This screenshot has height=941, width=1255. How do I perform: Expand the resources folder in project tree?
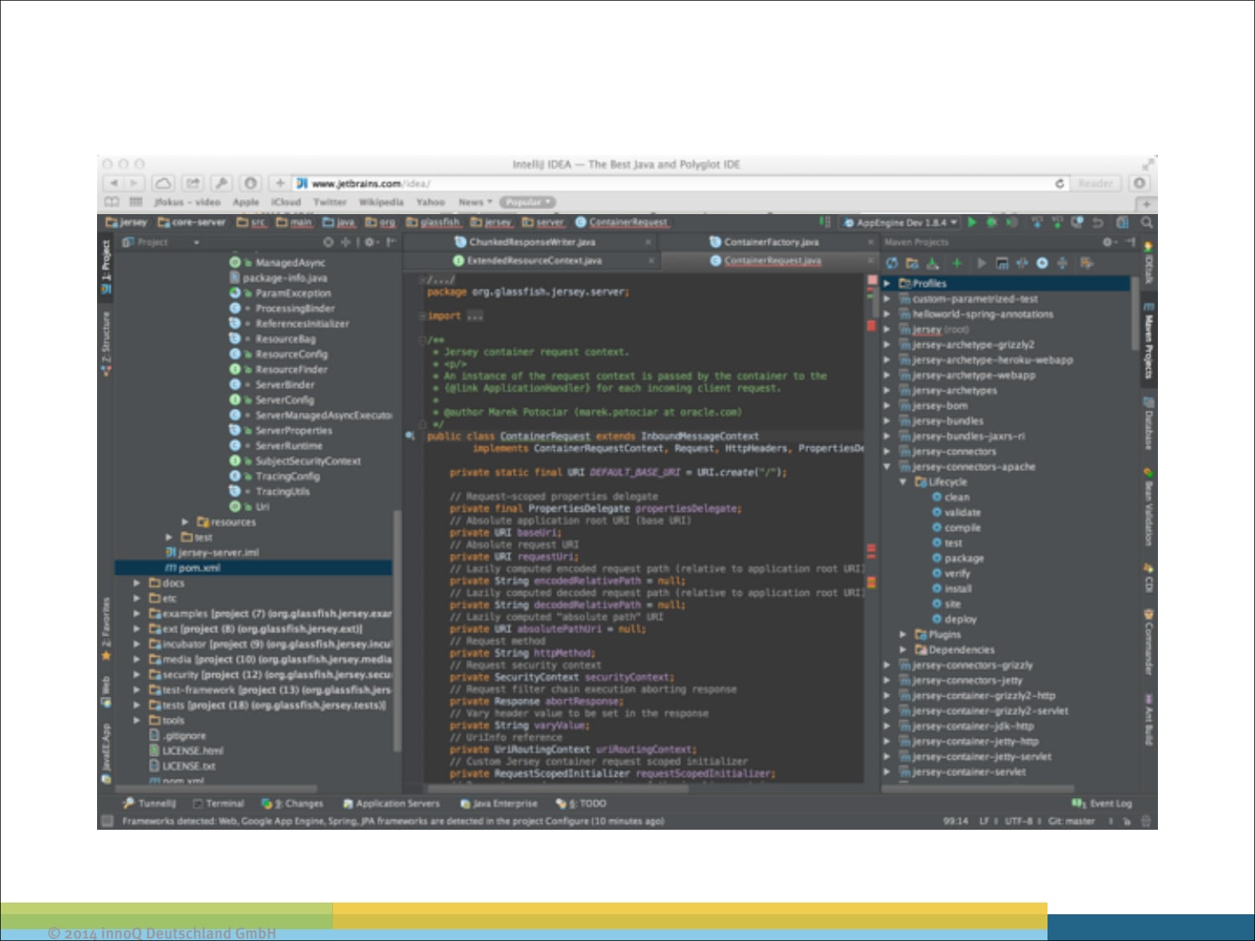[x=185, y=522]
